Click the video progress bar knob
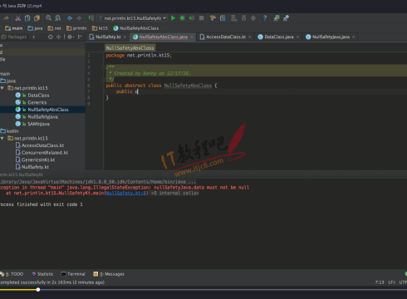Viewport: 407px width, 299px height. (38, 290)
